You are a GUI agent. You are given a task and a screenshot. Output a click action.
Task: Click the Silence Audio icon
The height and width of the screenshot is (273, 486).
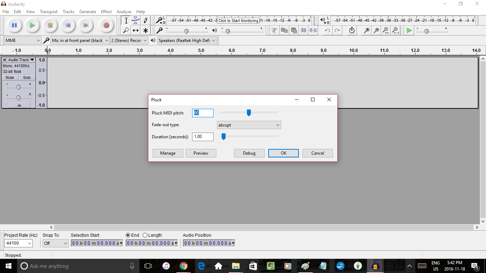pyautogui.click(x=313, y=30)
